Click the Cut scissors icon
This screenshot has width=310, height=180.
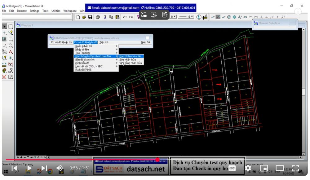pyautogui.click(x=105, y=17)
